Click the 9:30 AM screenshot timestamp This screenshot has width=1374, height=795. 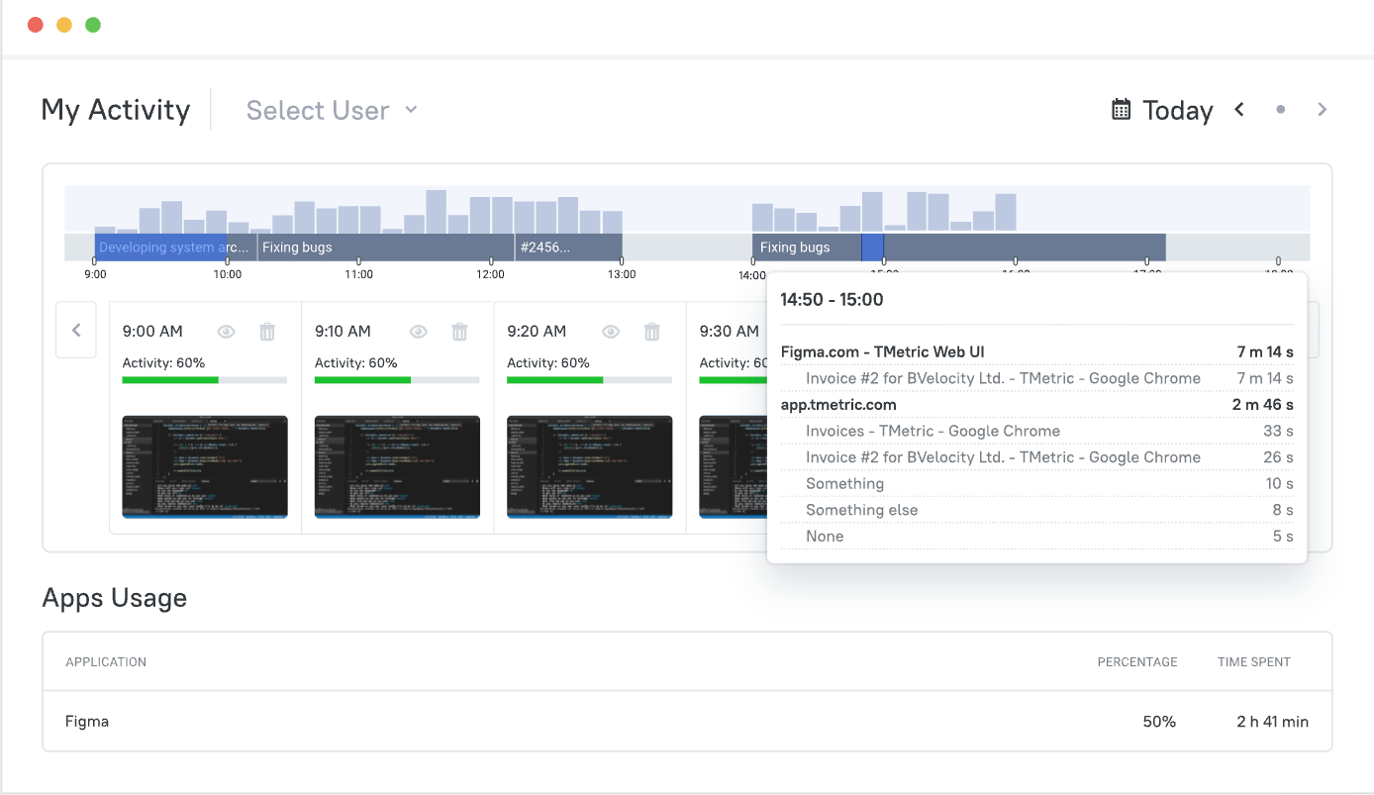(730, 332)
